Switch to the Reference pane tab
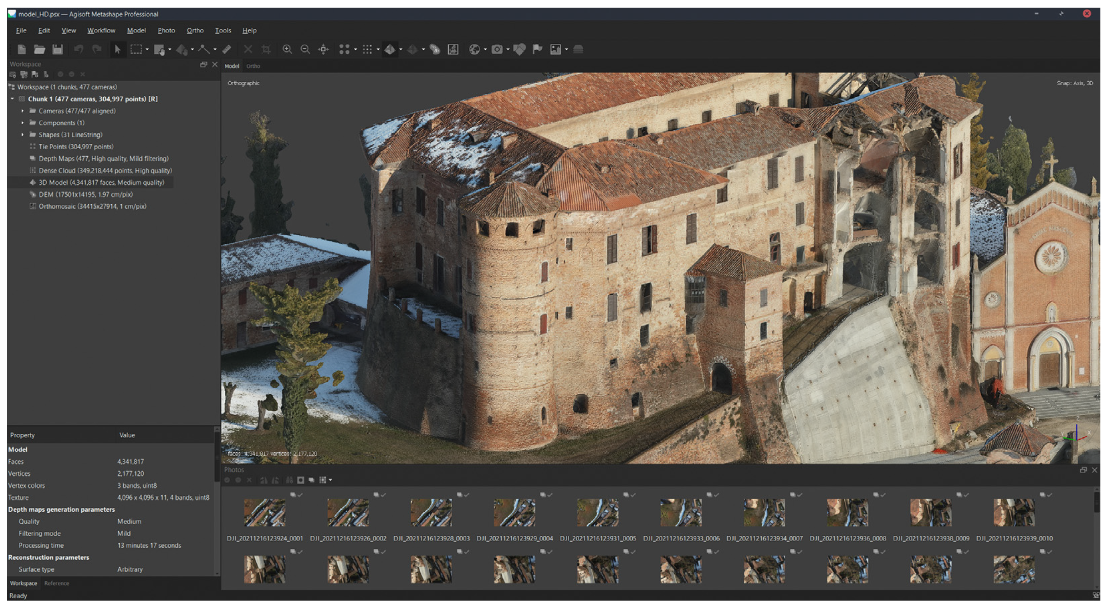This screenshot has width=1105, height=609. [56, 584]
